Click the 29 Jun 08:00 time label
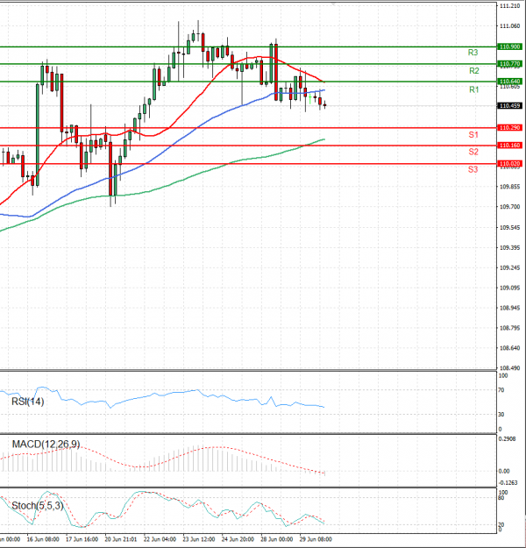 click(316, 539)
